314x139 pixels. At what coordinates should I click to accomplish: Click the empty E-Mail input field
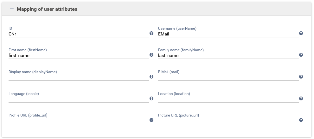click(228, 77)
